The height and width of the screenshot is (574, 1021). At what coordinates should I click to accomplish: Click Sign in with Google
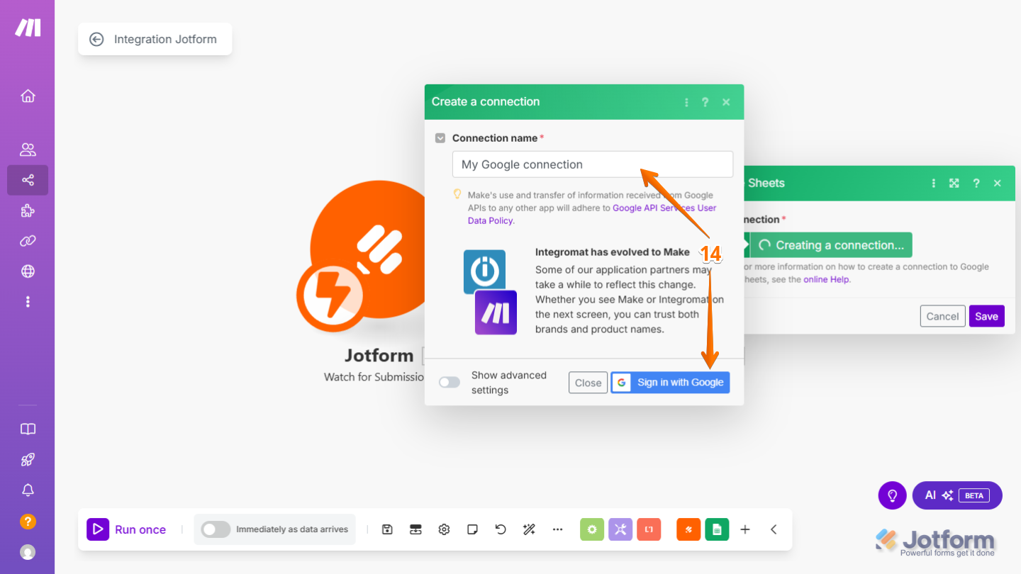click(670, 382)
